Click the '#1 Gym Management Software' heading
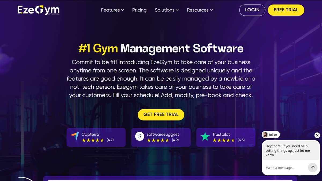The image size is (322, 181). [161, 49]
